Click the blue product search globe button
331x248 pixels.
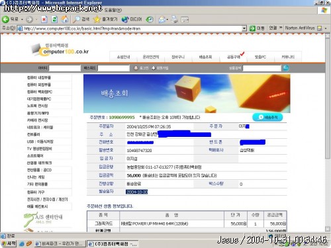[x=286, y=68]
